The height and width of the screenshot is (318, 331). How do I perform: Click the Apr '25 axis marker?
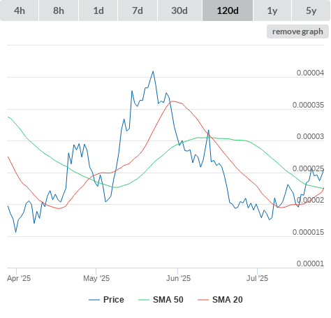(19, 278)
